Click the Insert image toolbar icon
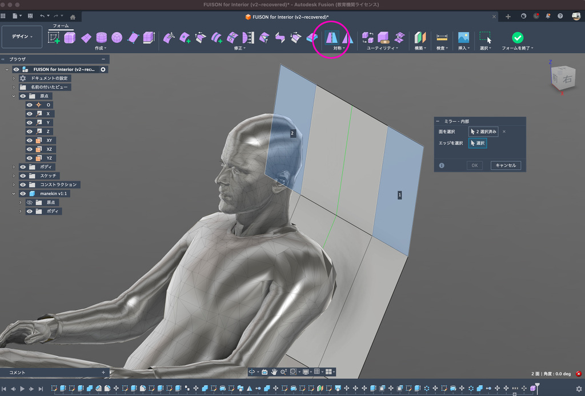585x396 pixels. tap(463, 38)
